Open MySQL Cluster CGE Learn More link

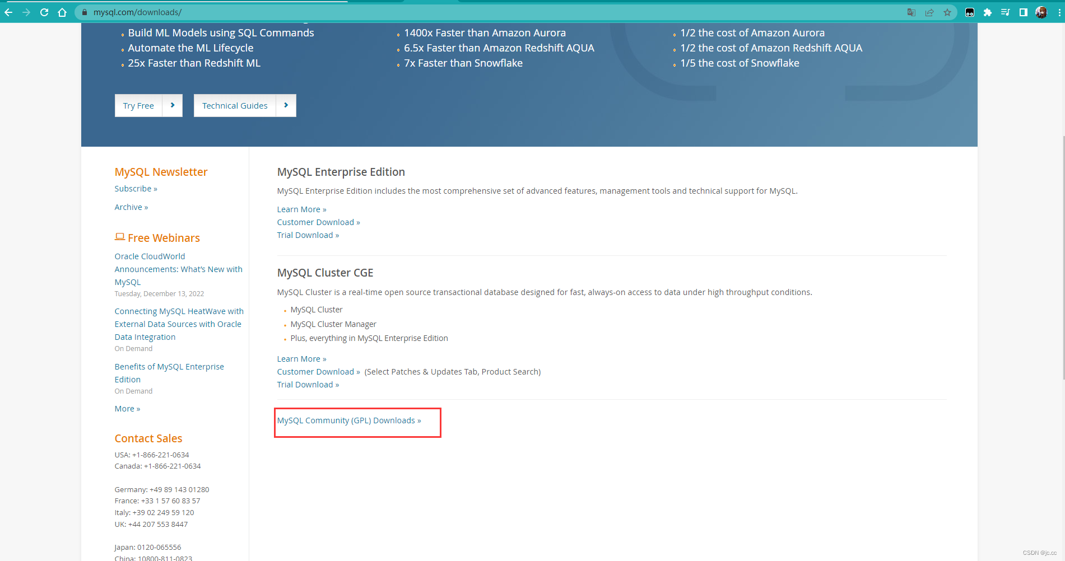tap(302, 359)
